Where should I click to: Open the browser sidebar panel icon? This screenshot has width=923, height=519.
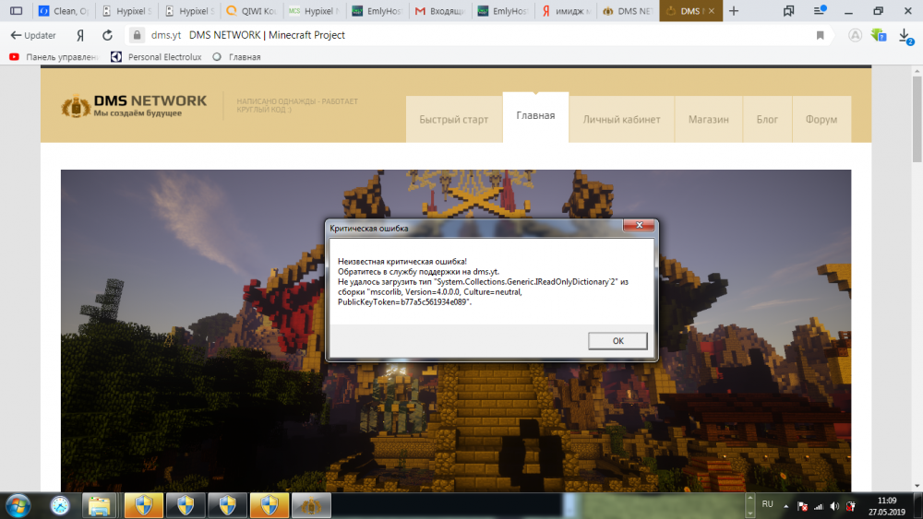16,11
